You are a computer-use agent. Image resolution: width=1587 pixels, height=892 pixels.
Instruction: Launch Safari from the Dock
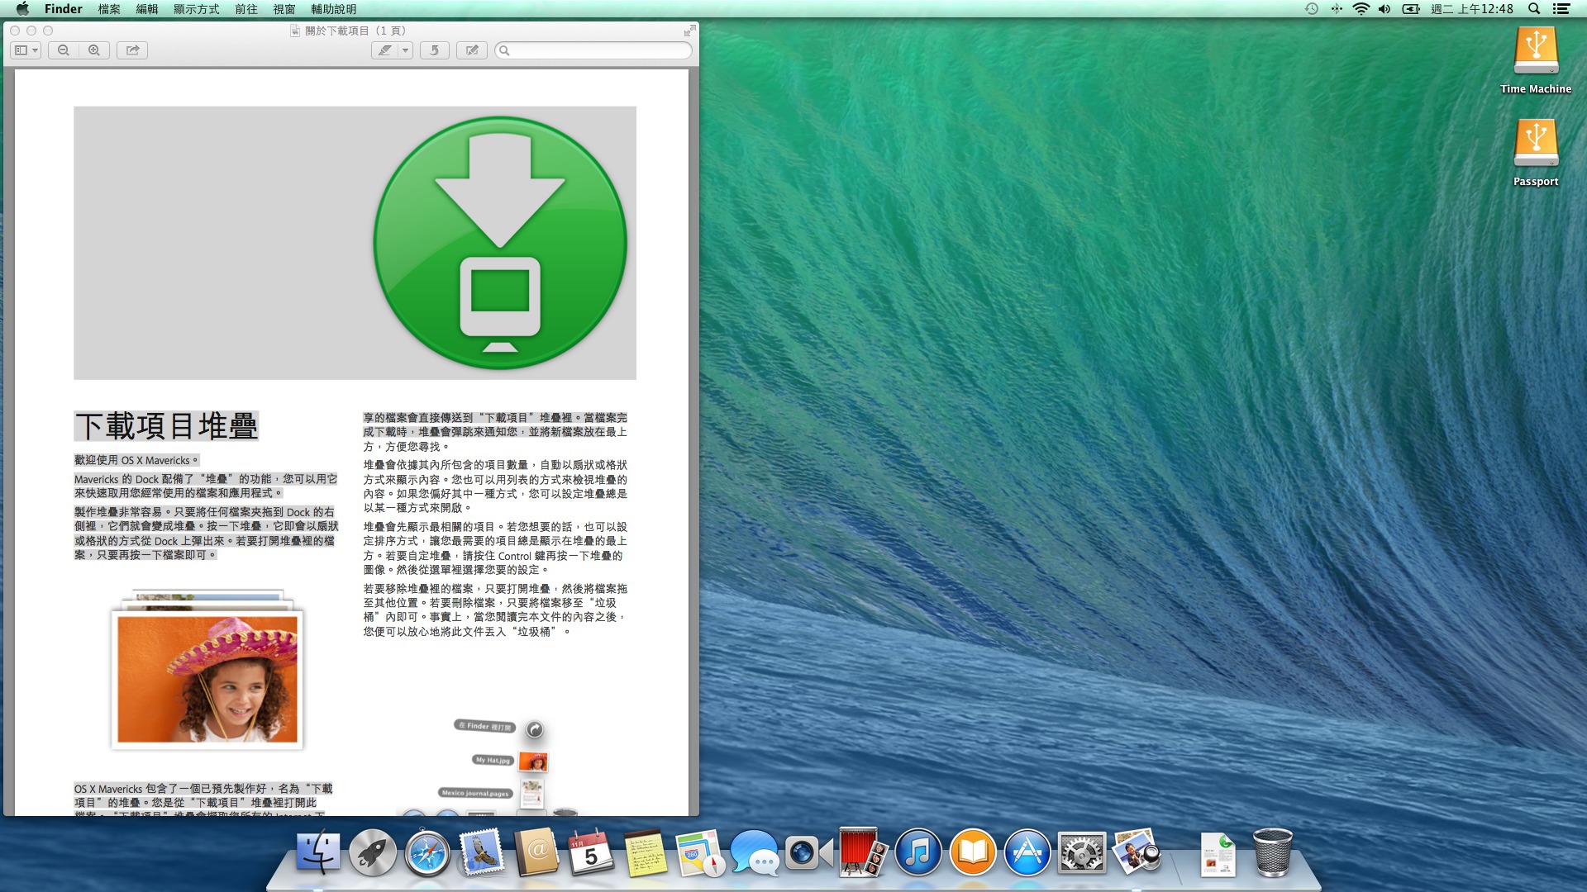(x=427, y=853)
